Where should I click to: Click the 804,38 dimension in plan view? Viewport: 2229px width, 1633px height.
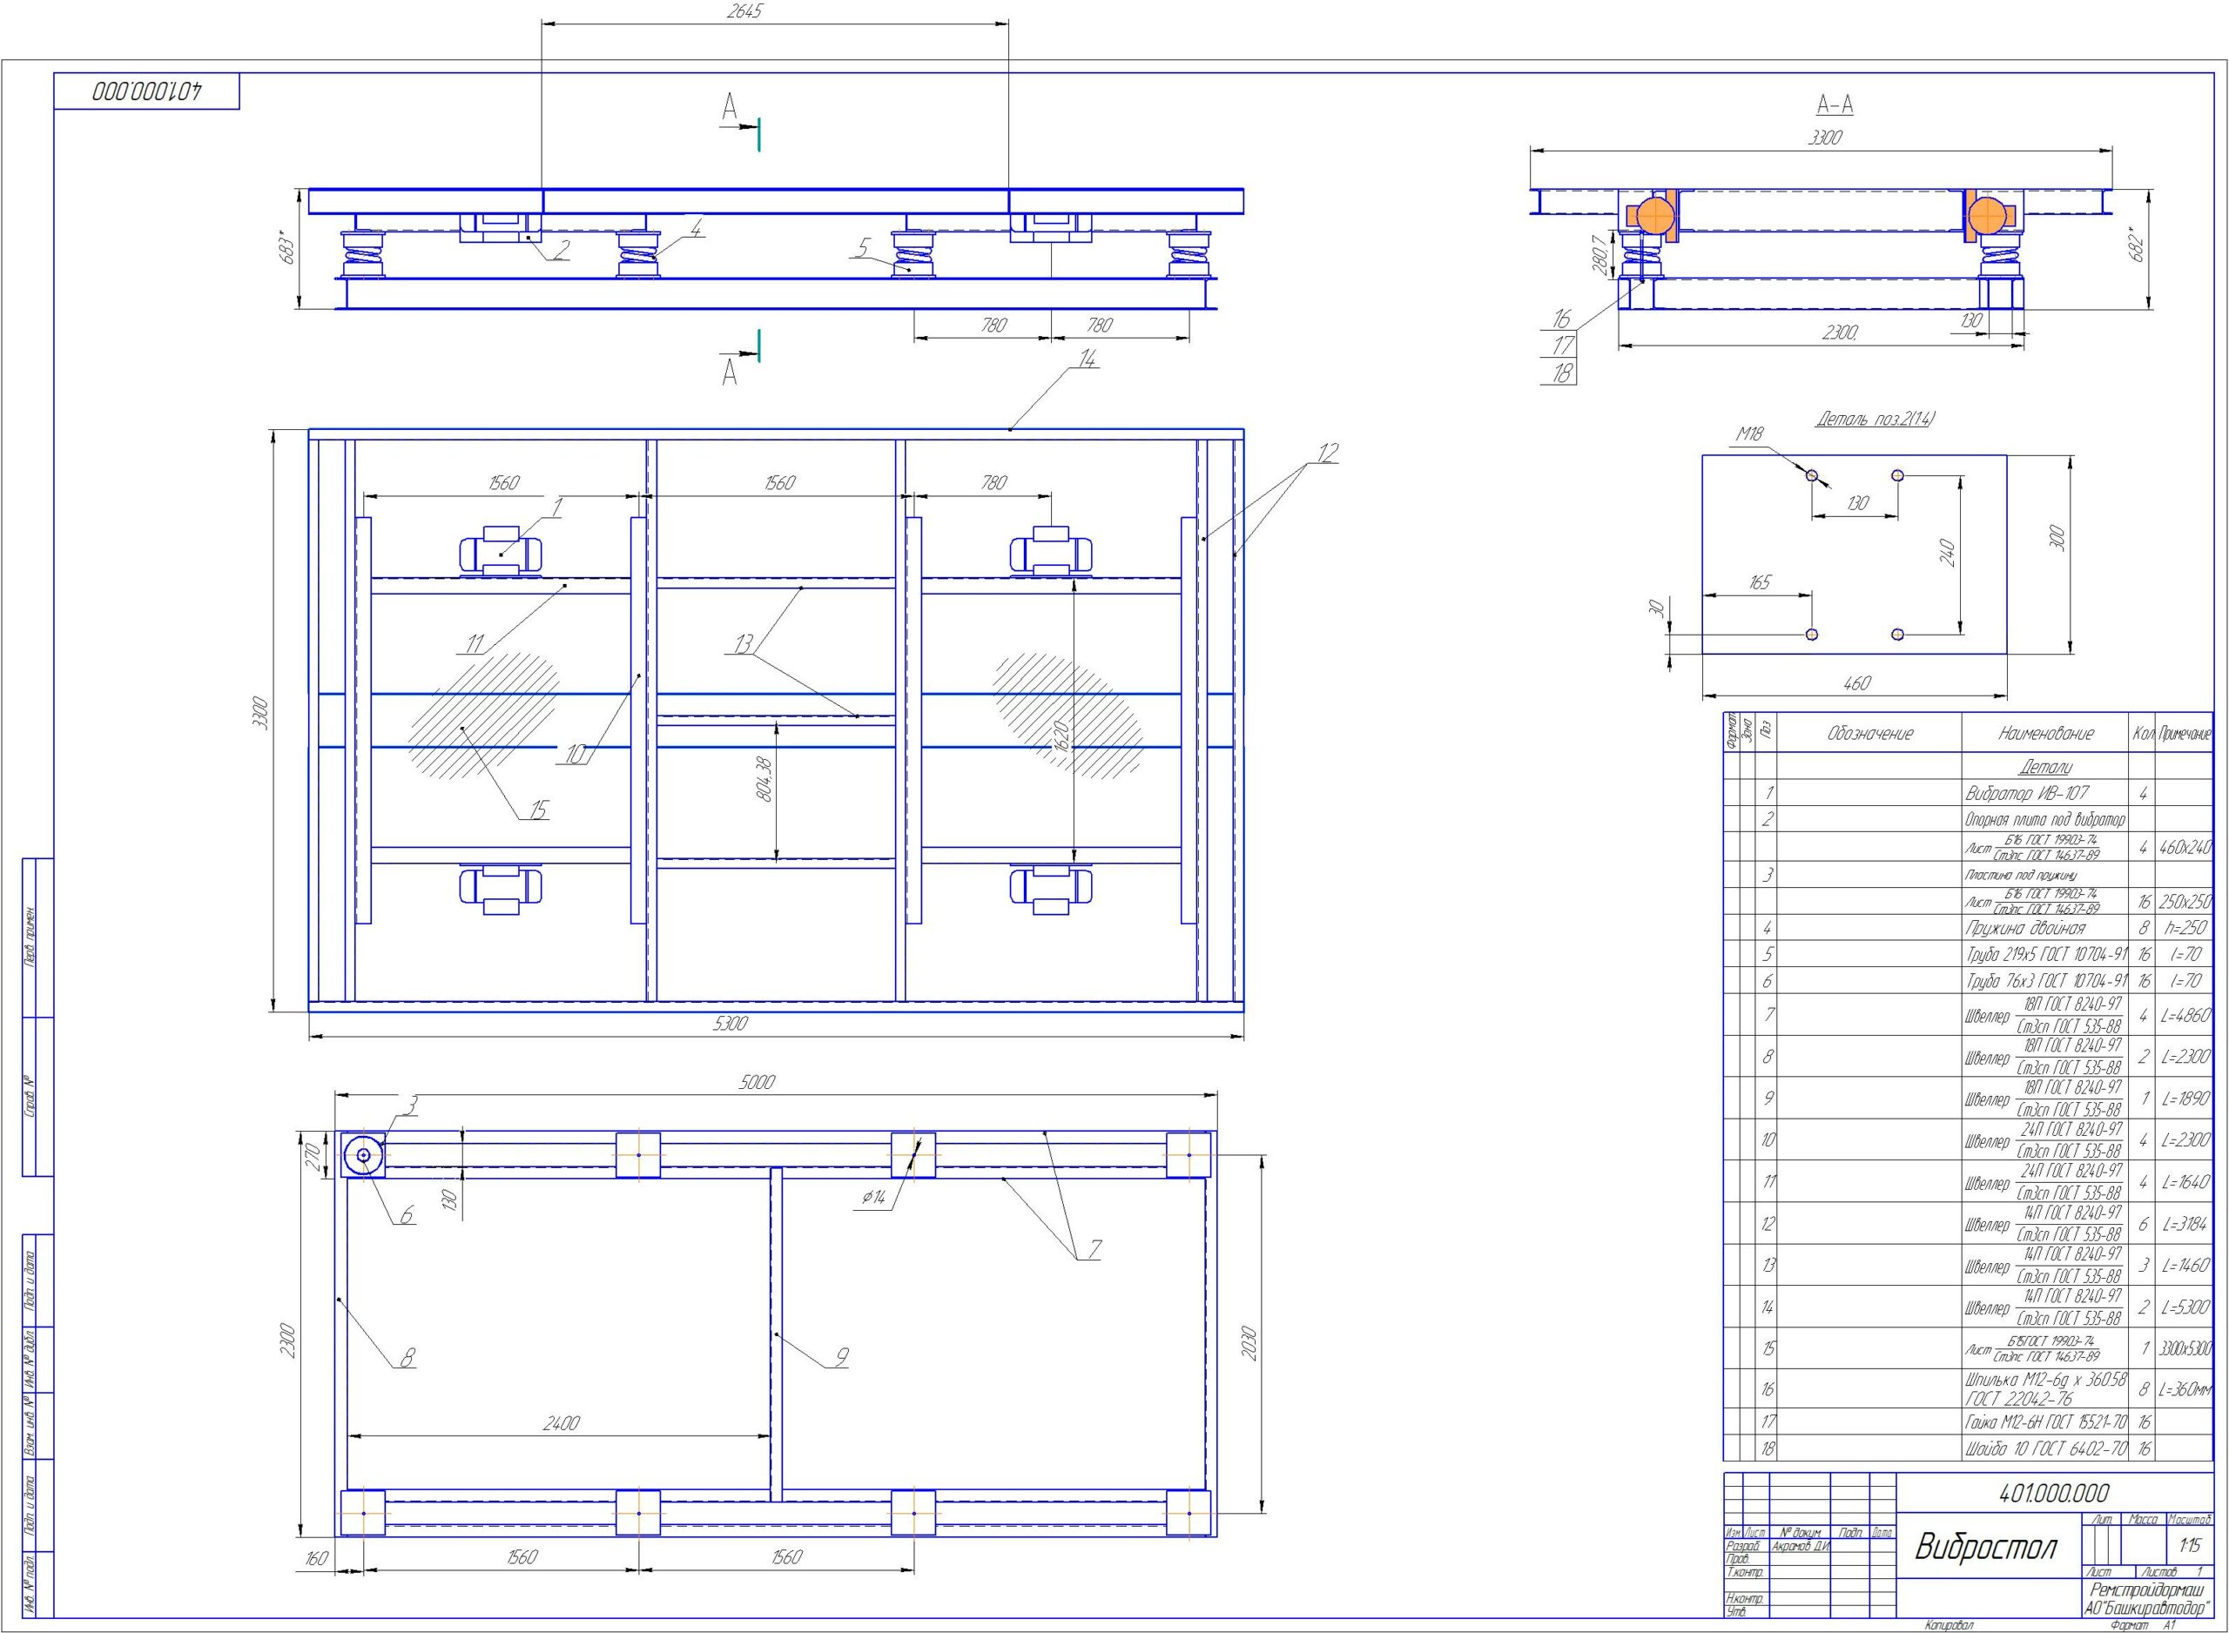point(764,779)
